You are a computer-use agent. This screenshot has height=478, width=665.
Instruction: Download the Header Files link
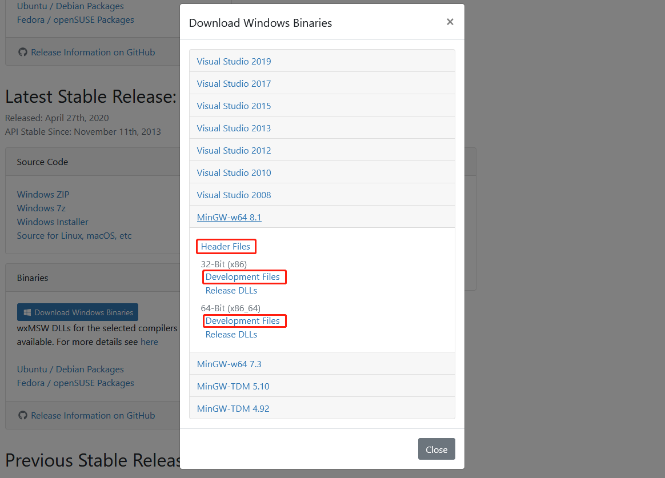pyautogui.click(x=226, y=246)
